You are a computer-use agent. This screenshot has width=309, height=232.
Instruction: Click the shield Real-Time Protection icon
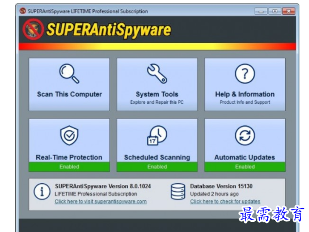click(69, 136)
